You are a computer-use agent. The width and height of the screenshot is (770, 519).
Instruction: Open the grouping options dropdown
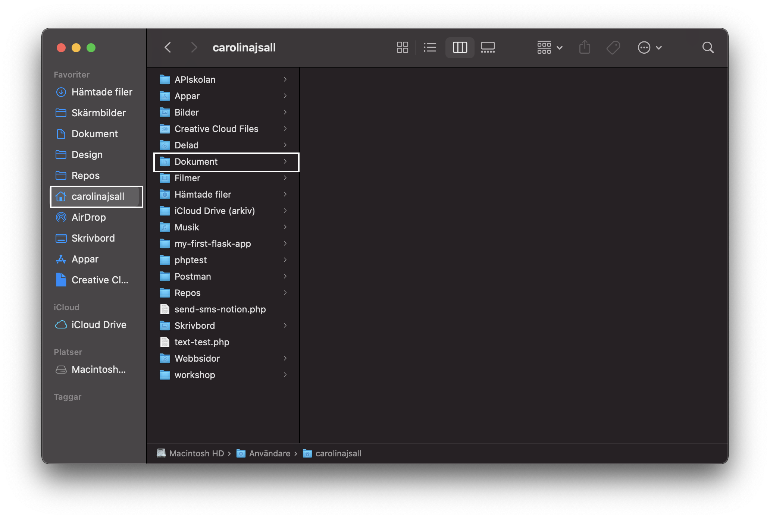pos(548,47)
